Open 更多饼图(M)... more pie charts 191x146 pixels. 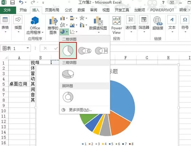[85, 110]
